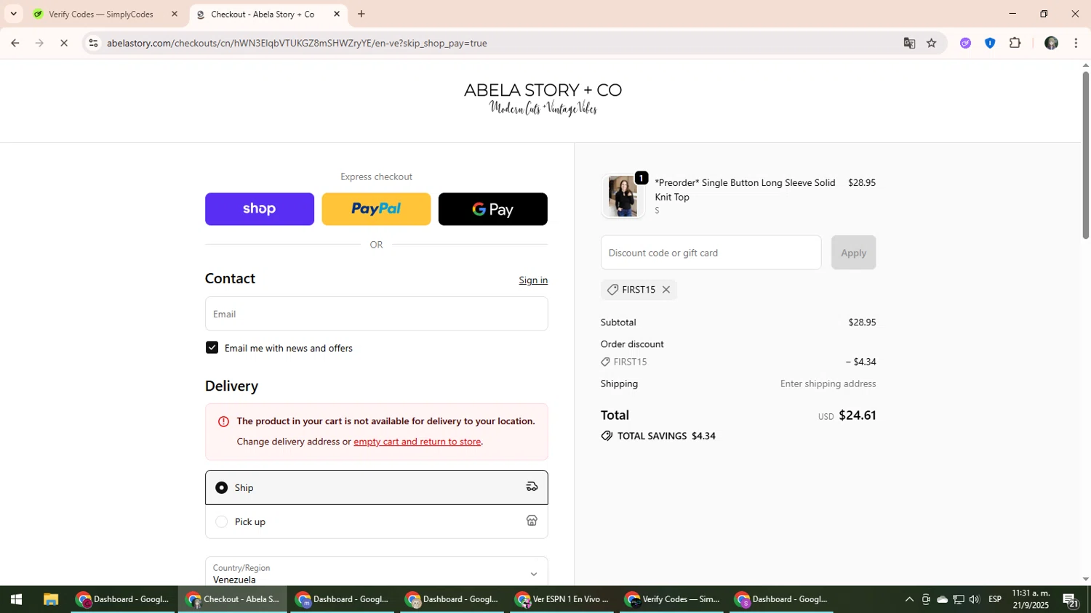
Task: Open the tab search dropdown arrow
Action: tap(13, 14)
